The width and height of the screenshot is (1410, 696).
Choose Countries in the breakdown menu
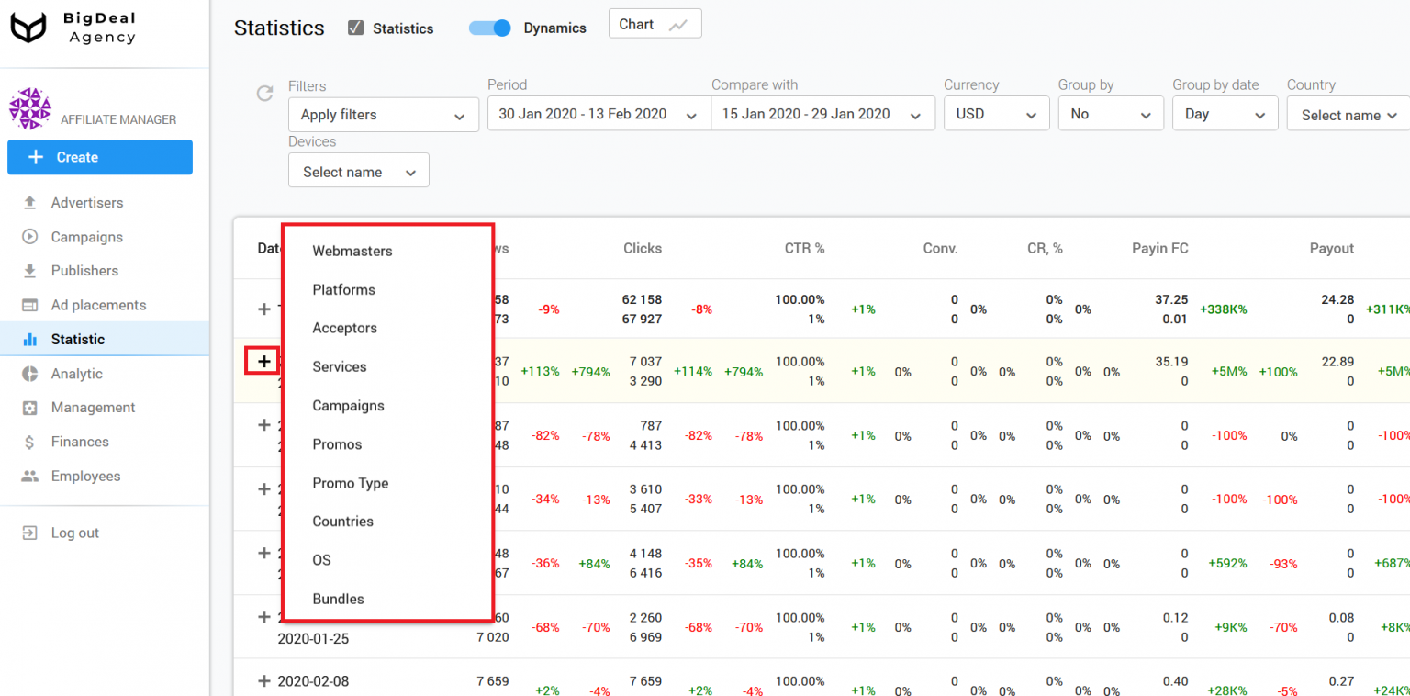coord(343,522)
